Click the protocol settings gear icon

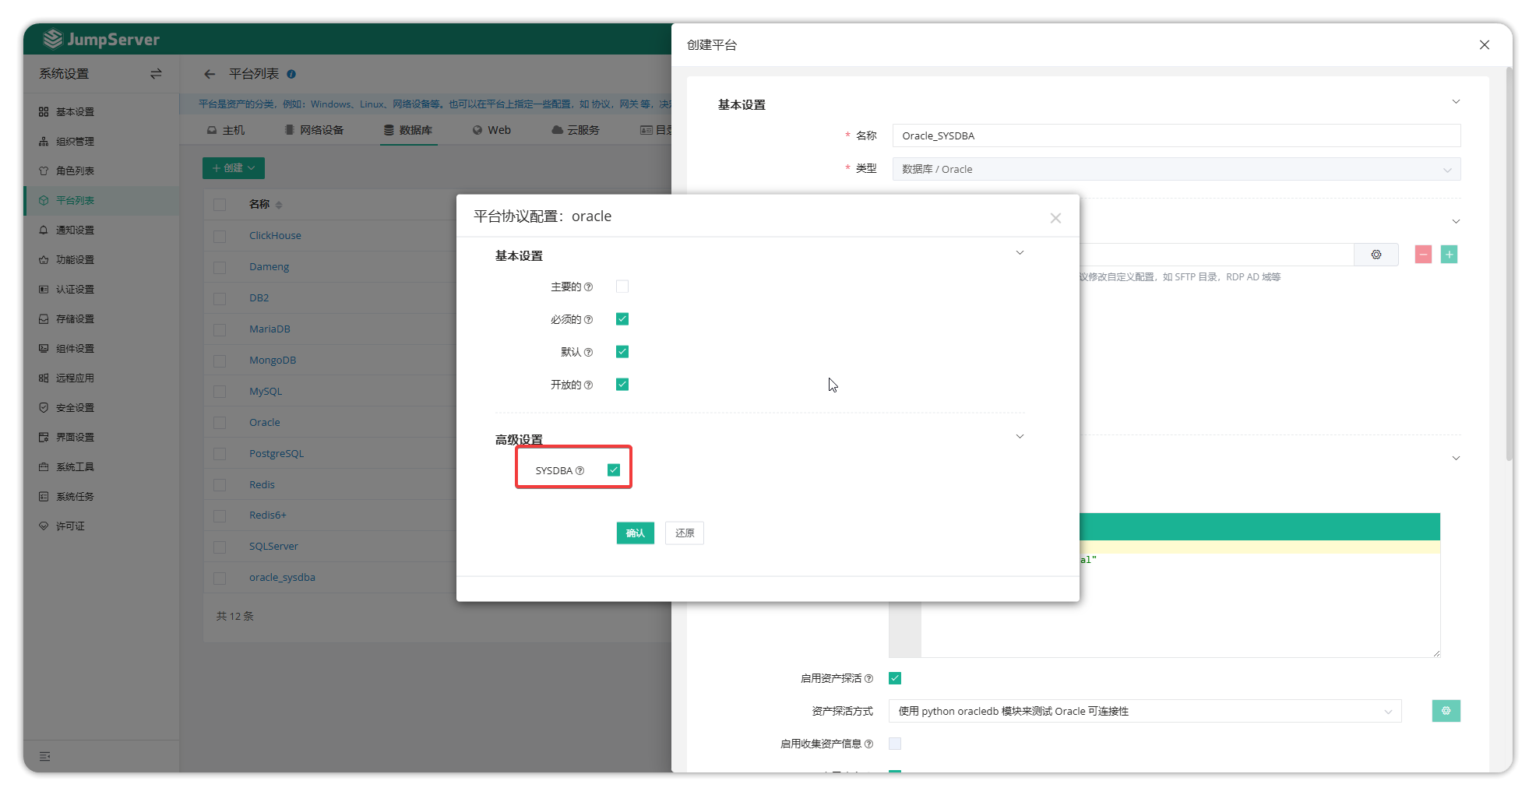1376,255
